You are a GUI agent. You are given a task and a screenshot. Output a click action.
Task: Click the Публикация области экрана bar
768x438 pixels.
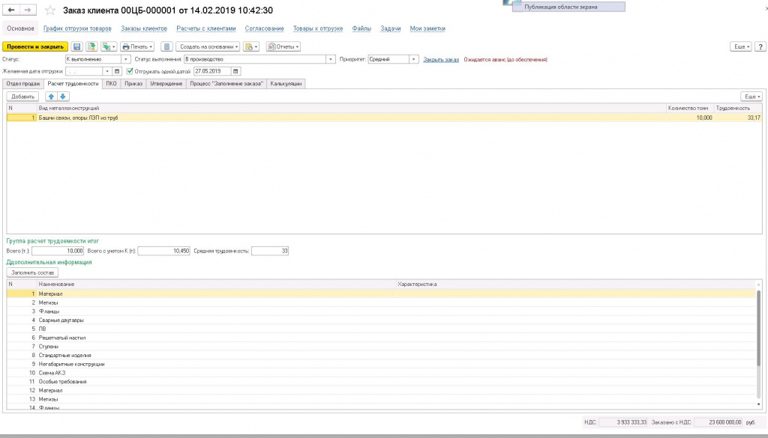(x=568, y=7)
